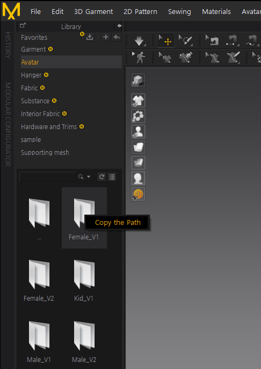
Task: Select the highlighted Avatar library item
Action: 71,62
